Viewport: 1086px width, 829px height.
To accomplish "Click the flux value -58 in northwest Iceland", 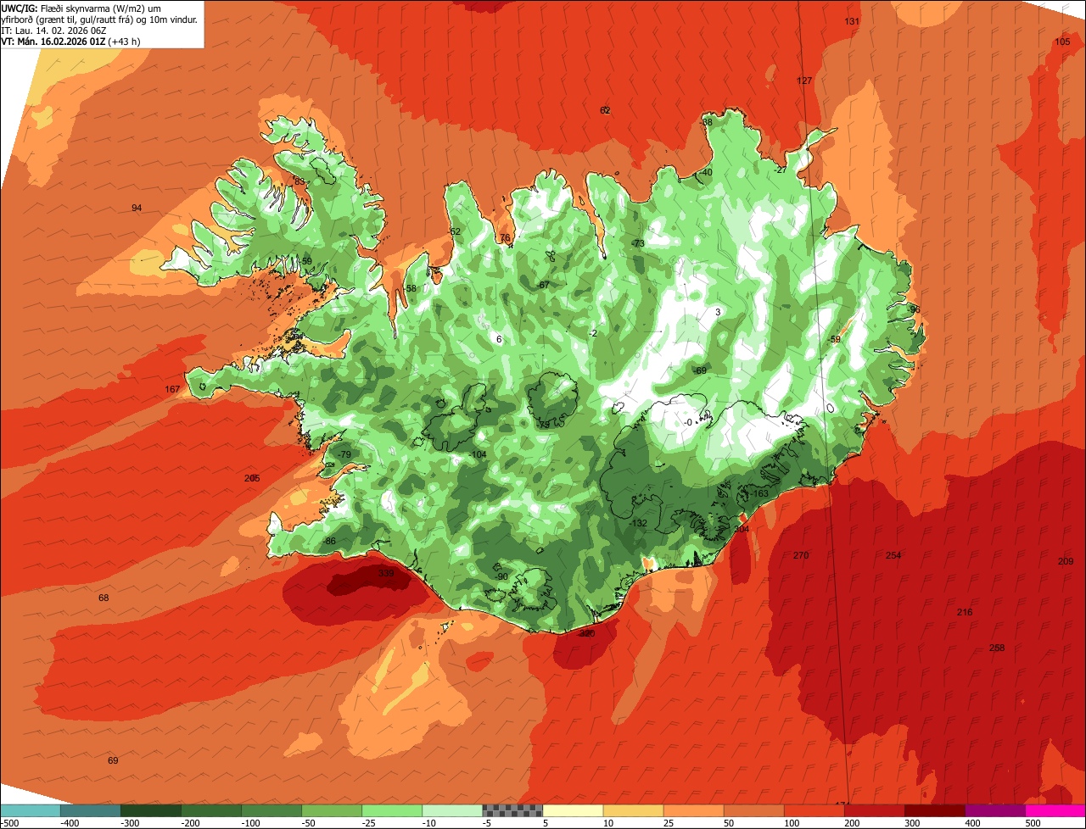I will pos(410,289).
